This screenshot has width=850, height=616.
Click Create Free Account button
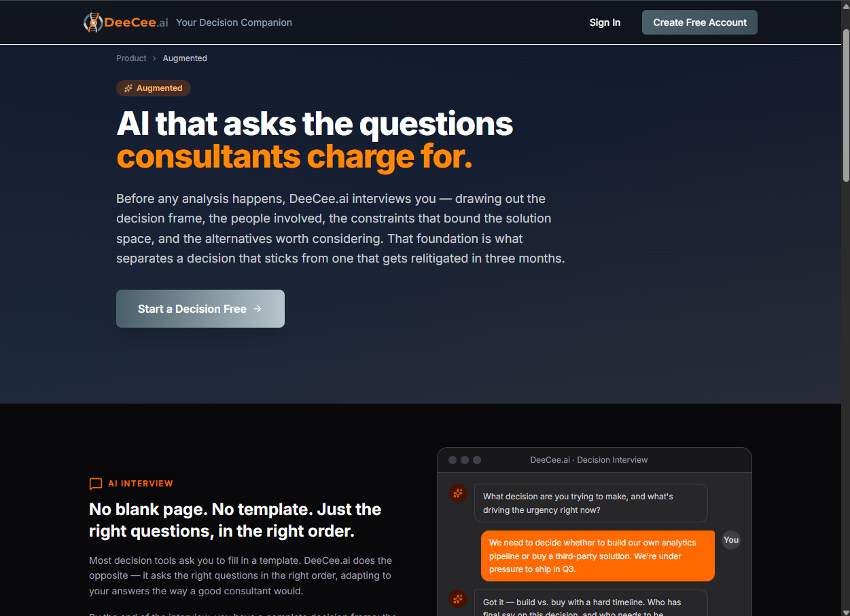(700, 22)
